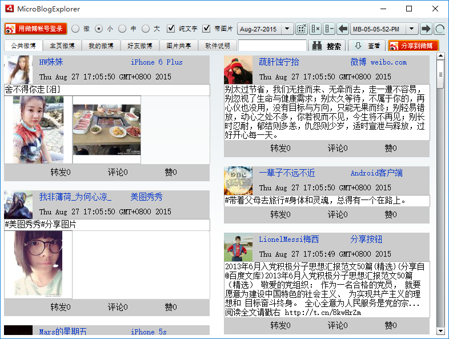The width and height of the screenshot is (449, 339).
Task: Click 转发0 under HW妹妹's post
Action: [x=61, y=172]
